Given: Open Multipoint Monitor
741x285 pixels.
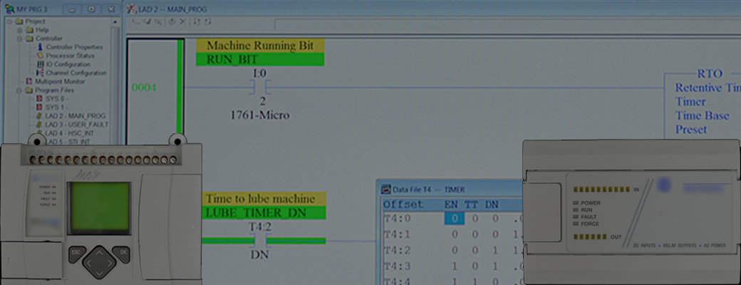Looking at the screenshot, I should coord(61,81).
